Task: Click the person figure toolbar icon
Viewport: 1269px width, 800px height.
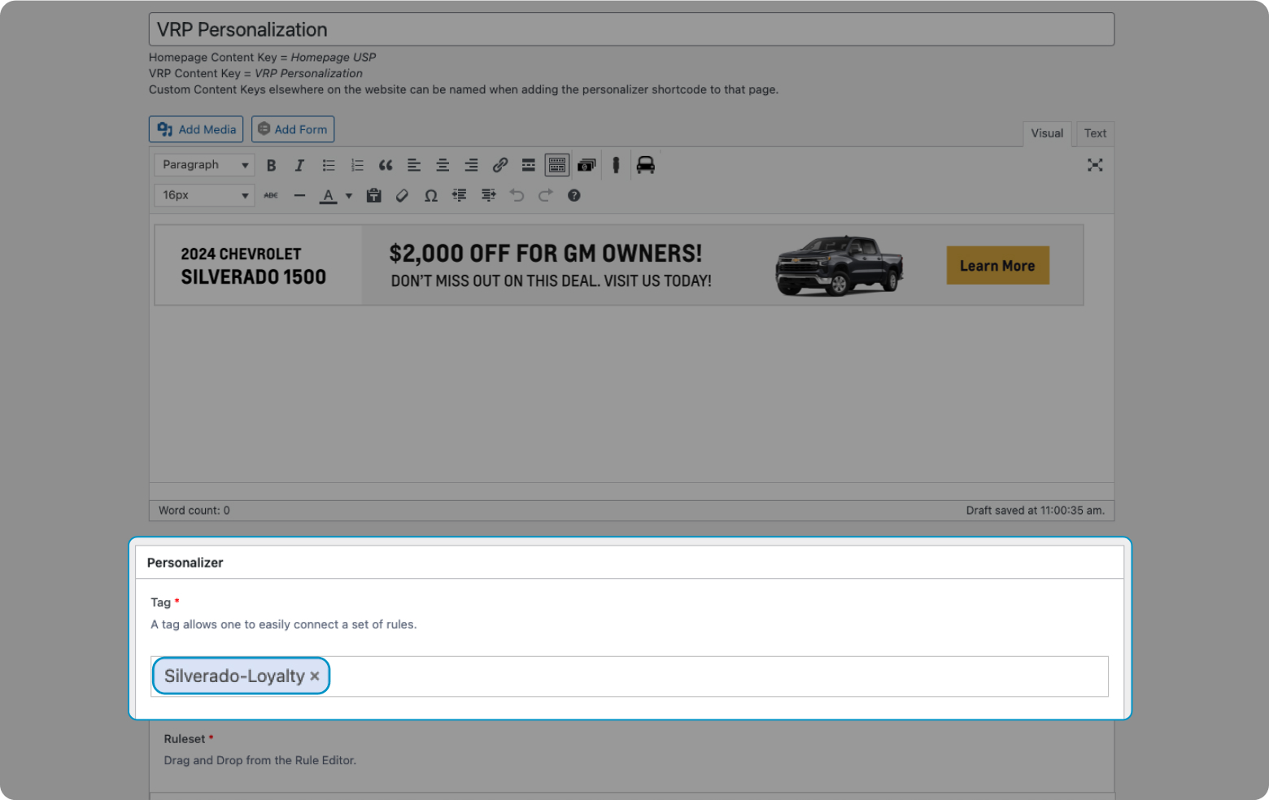Action: click(x=616, y=165)
